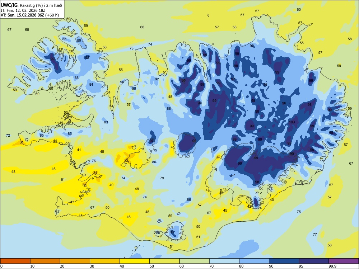Image resolution: width=359 pixels, height=269 pixels.
Task: Click the '49' humidity value on the map
Action: (221, 193)
